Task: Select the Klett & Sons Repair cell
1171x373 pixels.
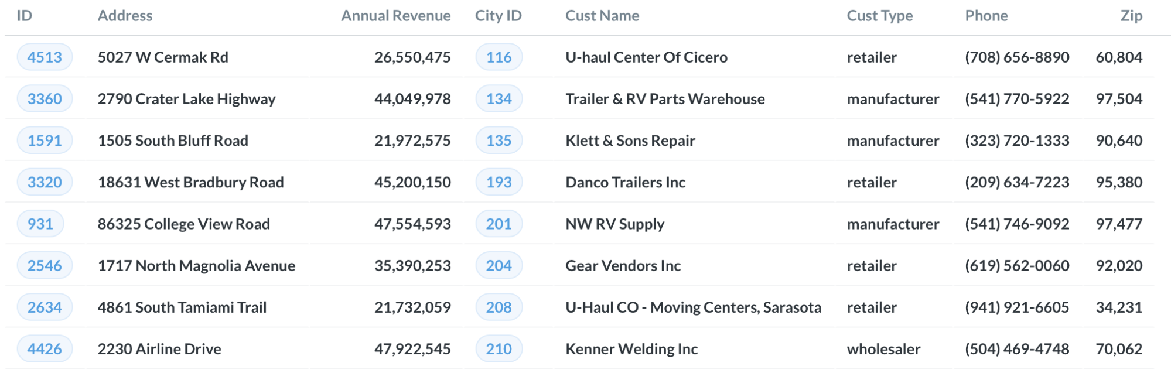Action: [x=630, y=141]
